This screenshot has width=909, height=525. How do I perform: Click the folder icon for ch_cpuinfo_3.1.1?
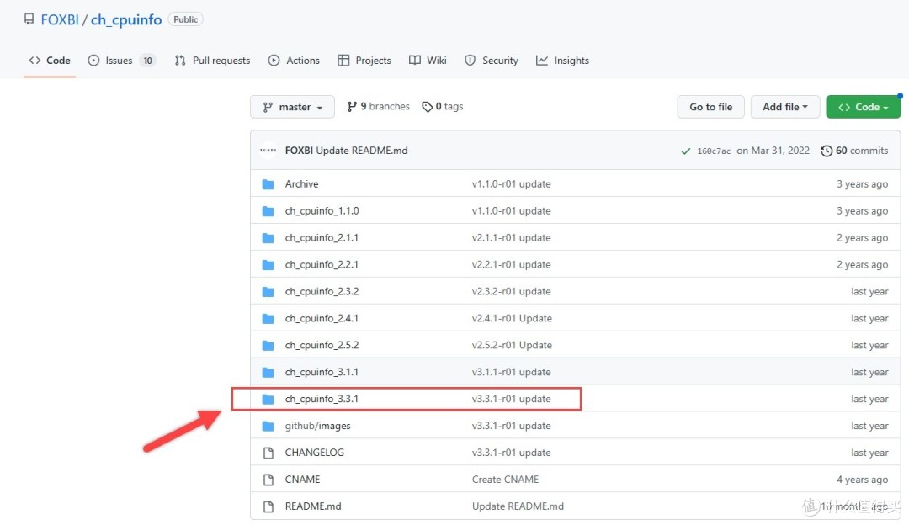pos(268,372)
